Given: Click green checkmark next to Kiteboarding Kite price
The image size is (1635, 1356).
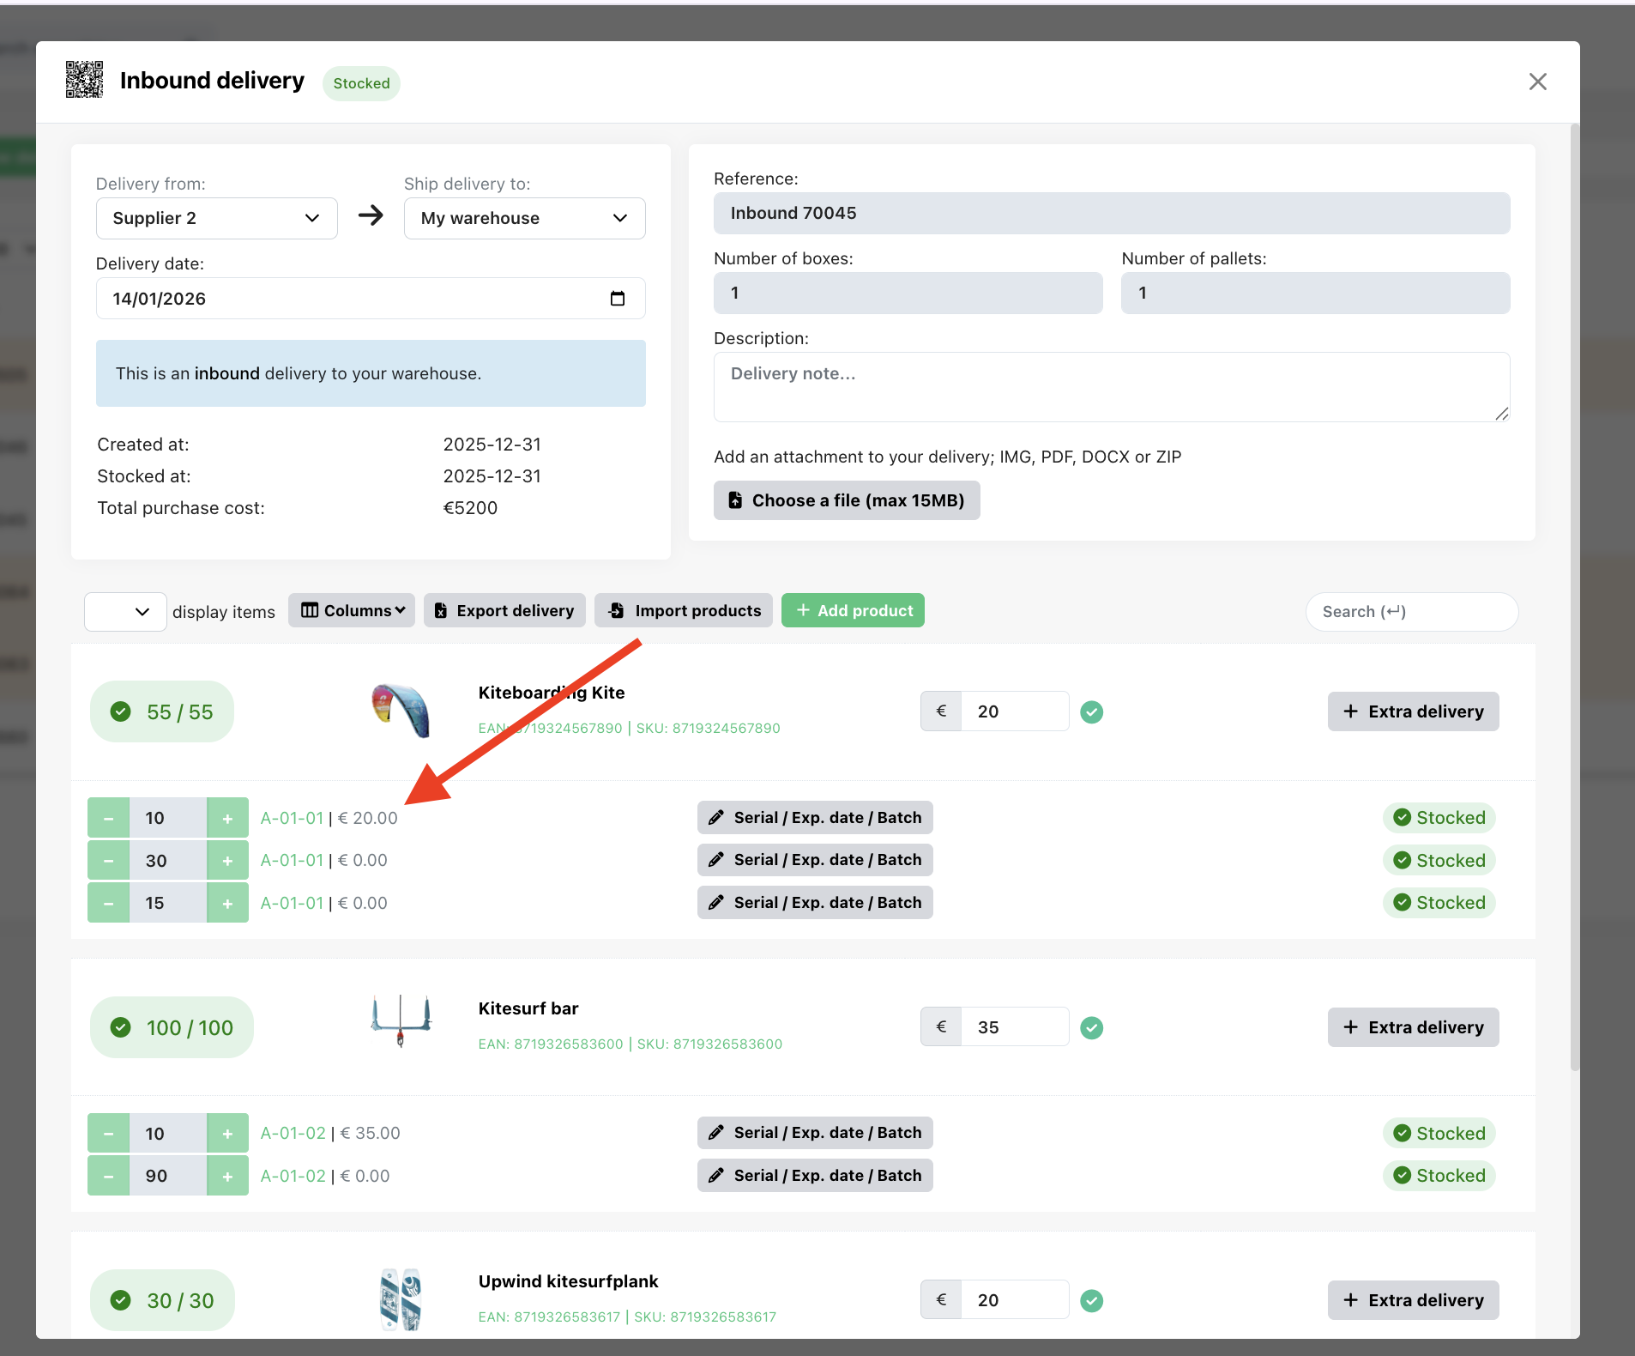Looking at the screenshot, I should coord(1091,711).
